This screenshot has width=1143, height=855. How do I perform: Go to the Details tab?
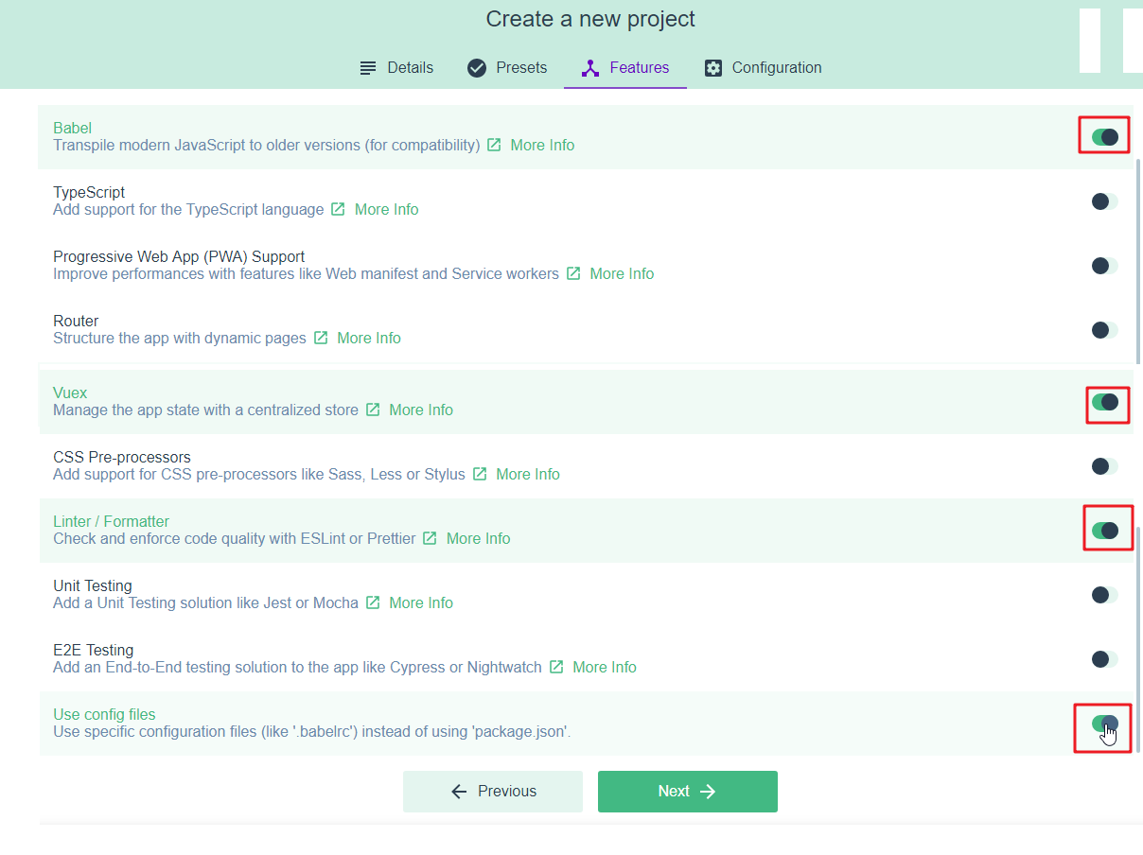click(396, 68)
